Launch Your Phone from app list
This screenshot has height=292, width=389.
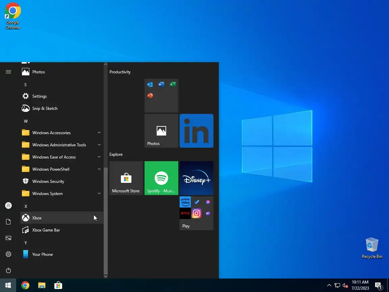[x=61, y=254]
